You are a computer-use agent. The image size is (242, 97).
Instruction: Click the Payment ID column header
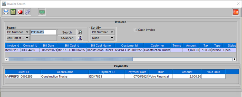pos(107,72)
